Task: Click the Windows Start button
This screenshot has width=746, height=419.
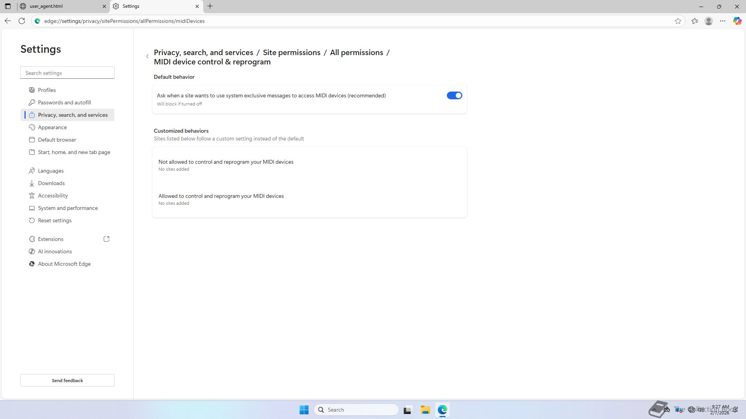Action: coord(304,410)
